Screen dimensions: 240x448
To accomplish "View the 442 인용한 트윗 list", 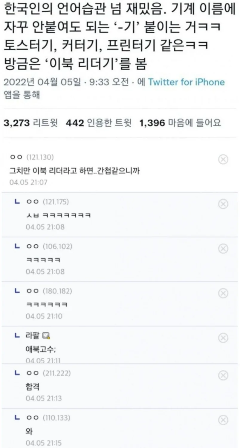I will coord(98,123).
